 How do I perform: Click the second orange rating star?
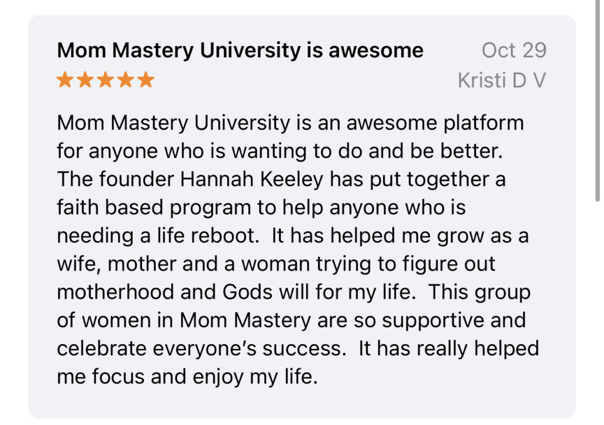86,80
